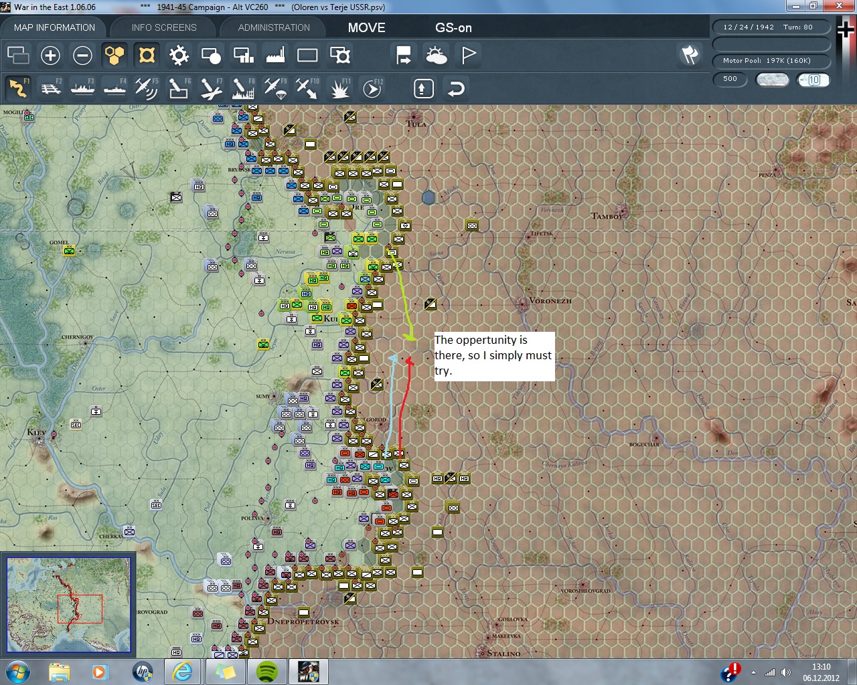Select the F3 naval transport mode

coord(82,88)
